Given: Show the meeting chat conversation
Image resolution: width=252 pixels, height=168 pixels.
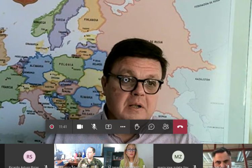Looking at the screenshot, I should (152, 127).
